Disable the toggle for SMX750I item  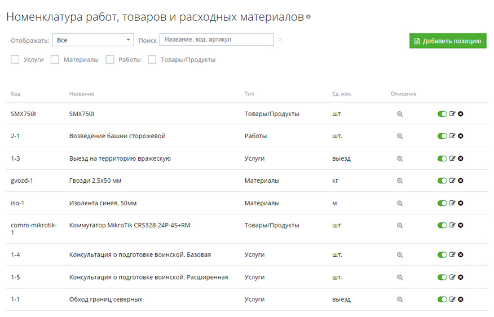point(442,114)
